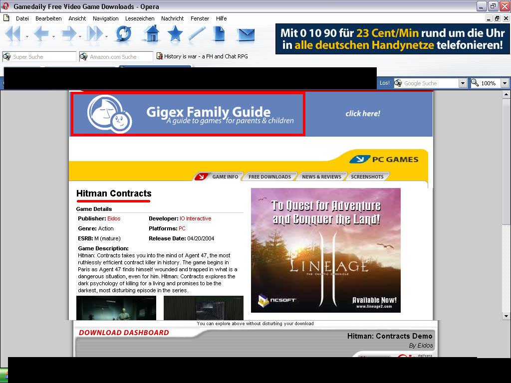Viewport: 511px width, 383px height.
Task: Select the GAME INFO tab
Action: (220, 177)
